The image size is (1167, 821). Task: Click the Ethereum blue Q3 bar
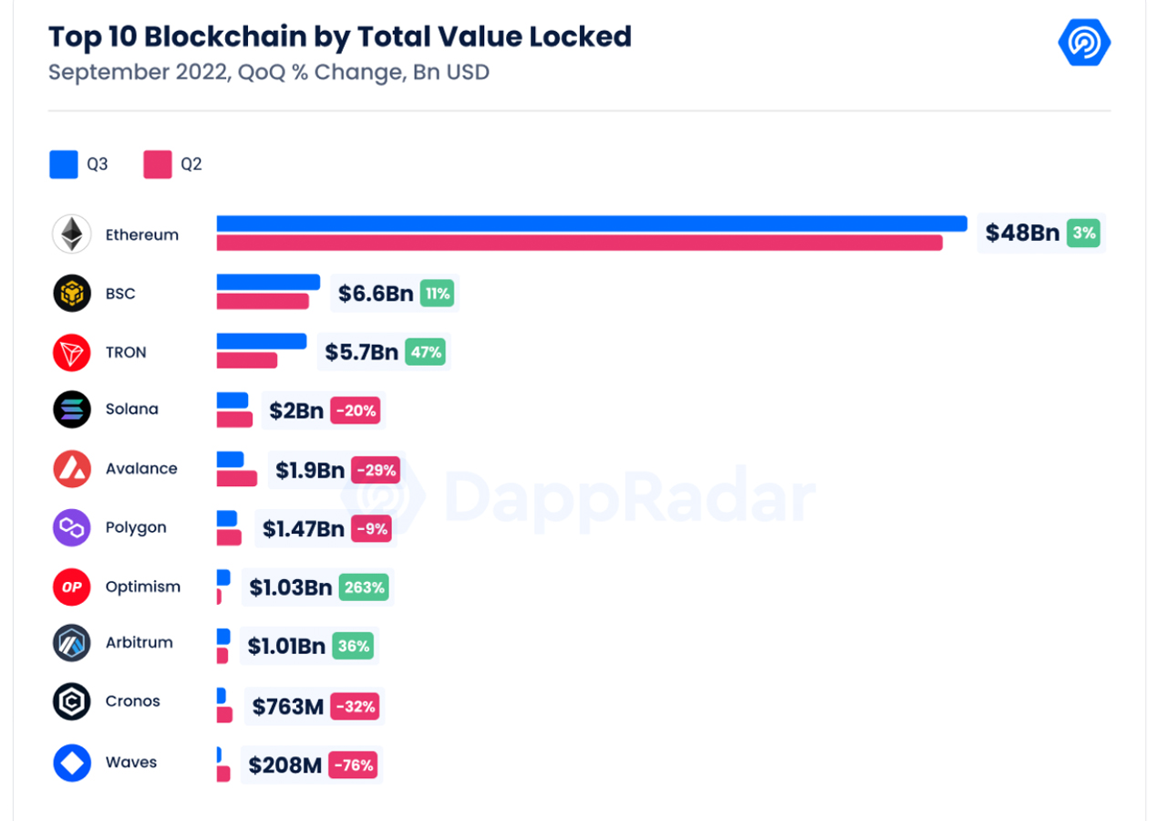(x=591, y=223)
